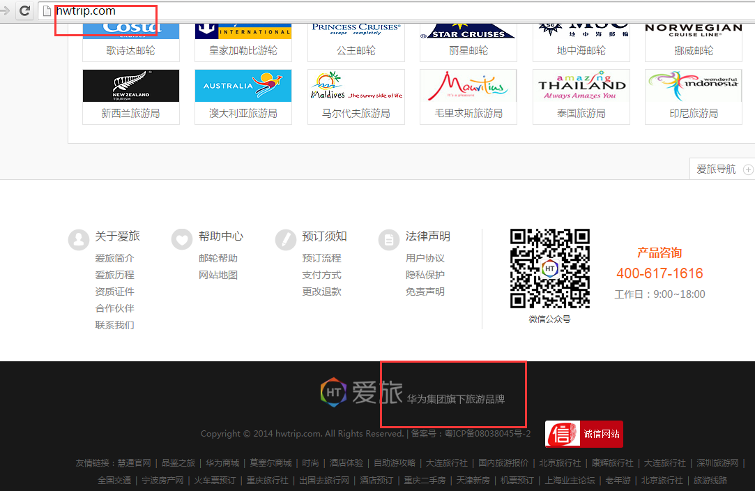
Task: Click the HT hexagon logo in footer
Action: [x=333, y=392]
